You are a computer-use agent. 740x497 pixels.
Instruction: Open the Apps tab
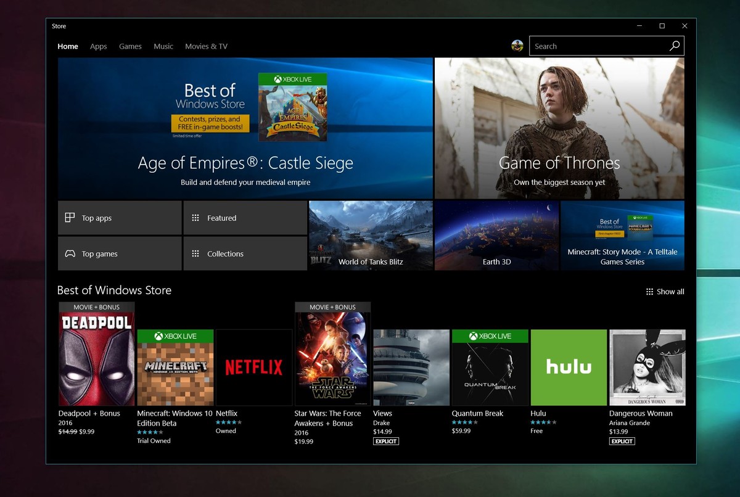pos(99,46)
